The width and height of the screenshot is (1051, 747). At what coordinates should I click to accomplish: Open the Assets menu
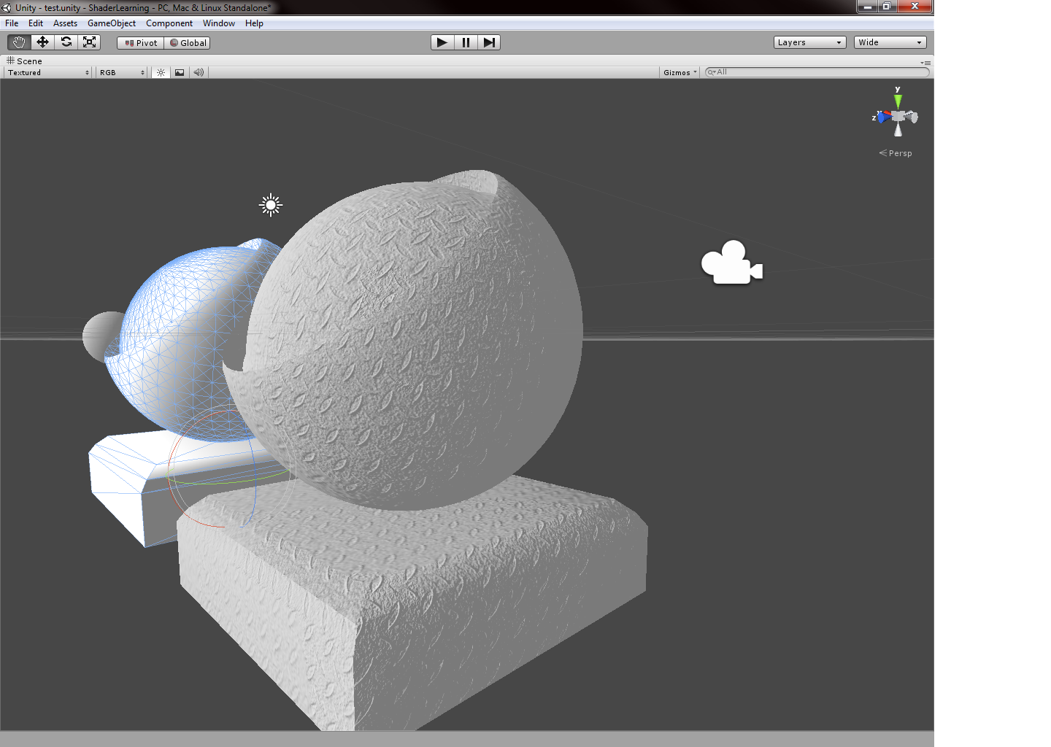65,23
